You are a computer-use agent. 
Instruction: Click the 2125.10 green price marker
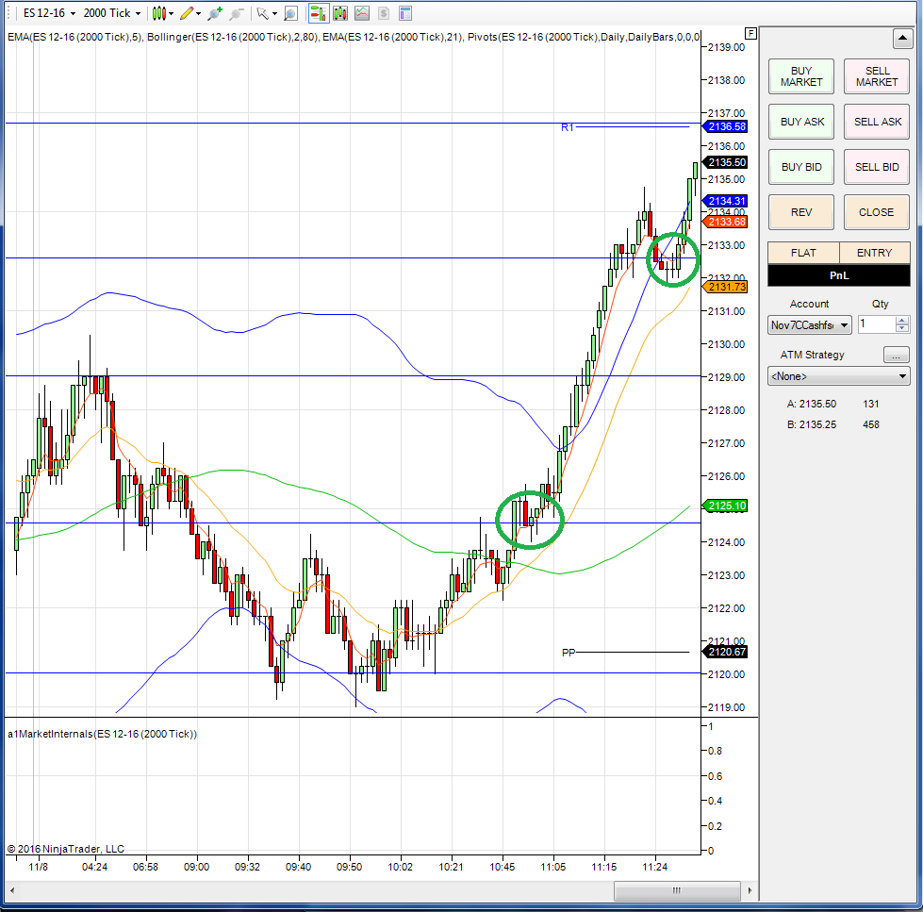tap(726, 506)
